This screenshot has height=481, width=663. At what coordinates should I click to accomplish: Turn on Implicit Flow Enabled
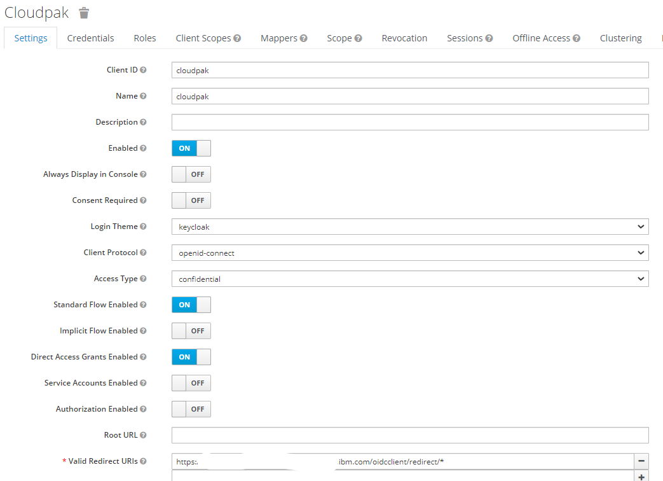191,331
